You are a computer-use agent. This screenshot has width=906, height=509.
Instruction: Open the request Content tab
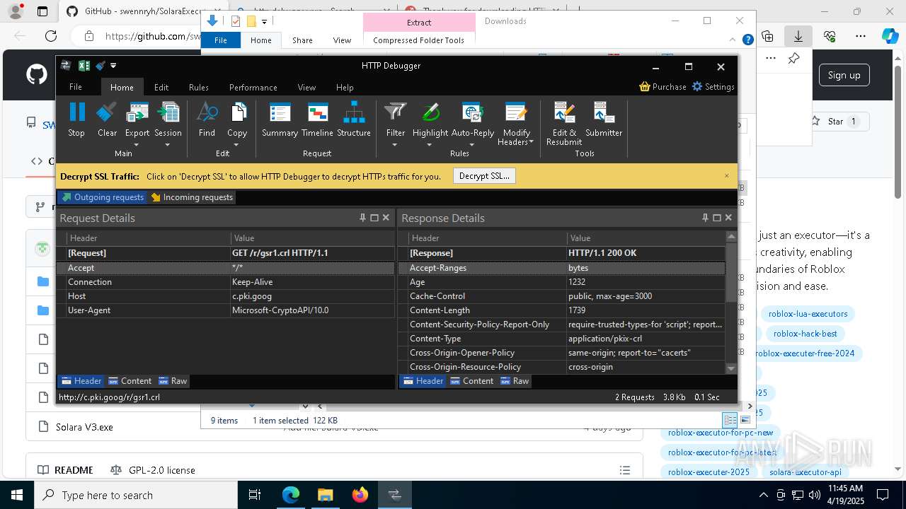(x=130, y=381)
